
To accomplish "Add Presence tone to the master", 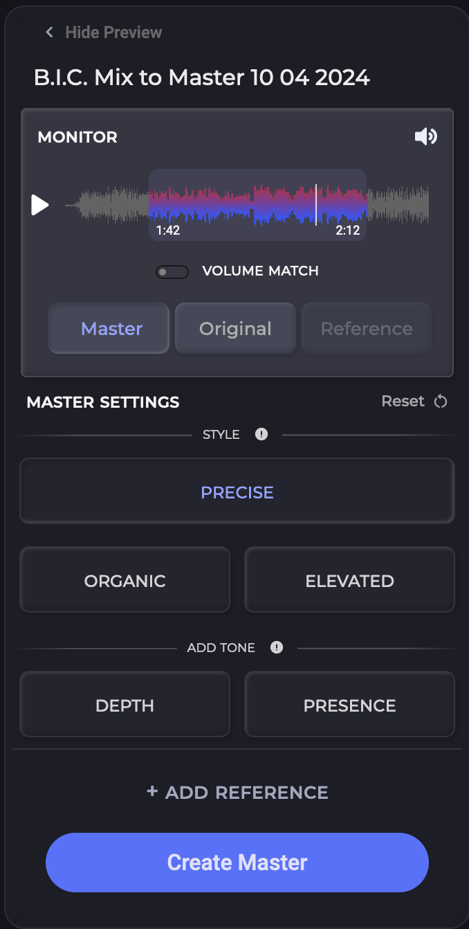I will (x=349, y=705).
